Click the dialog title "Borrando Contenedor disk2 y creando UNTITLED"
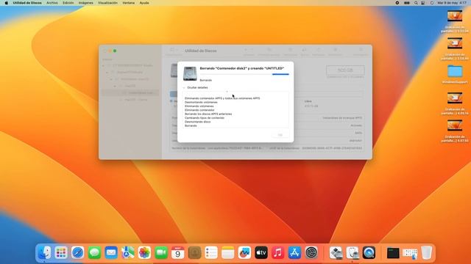This screenshot has height=264, width=471. (x=242, y=68)
